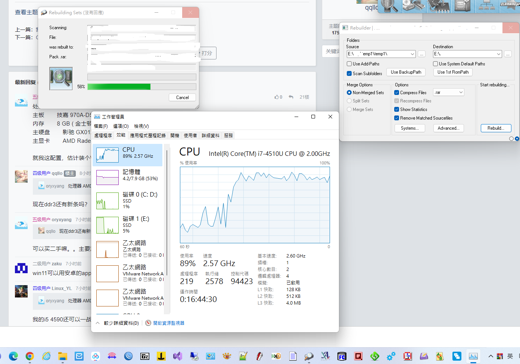Select the Memory item in Task Manager sidebar
This screenshot has height=364, width=520.
click(127, 177)
